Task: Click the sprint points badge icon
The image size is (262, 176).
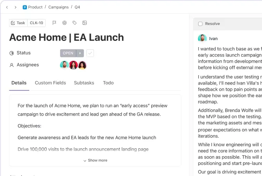Action: 64,23
